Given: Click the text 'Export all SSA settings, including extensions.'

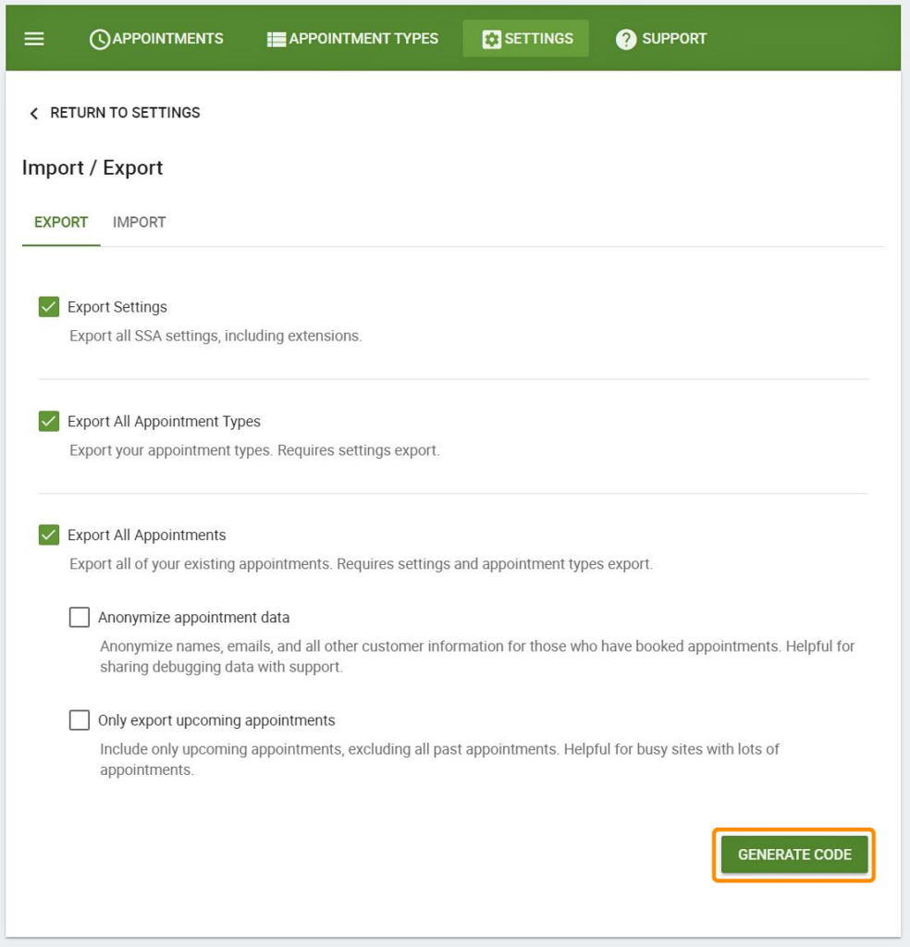Looking at the screenshot, I should coord(215,336).
